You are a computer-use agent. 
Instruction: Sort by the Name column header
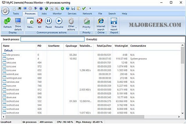[19, 46]
